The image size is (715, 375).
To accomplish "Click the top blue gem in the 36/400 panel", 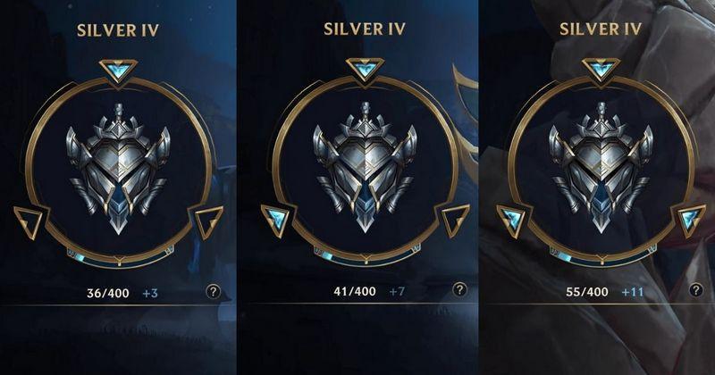I will click(118, 71).
